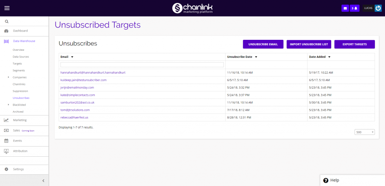
Task: Click the Displaying 1-7 of 7 results text
Action: pyautogui.click(x=76, y=127)
